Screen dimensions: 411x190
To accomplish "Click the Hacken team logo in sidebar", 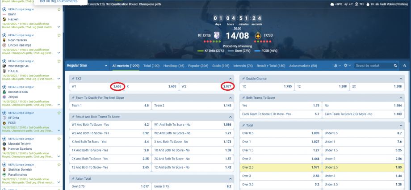I will coord(4,19).
